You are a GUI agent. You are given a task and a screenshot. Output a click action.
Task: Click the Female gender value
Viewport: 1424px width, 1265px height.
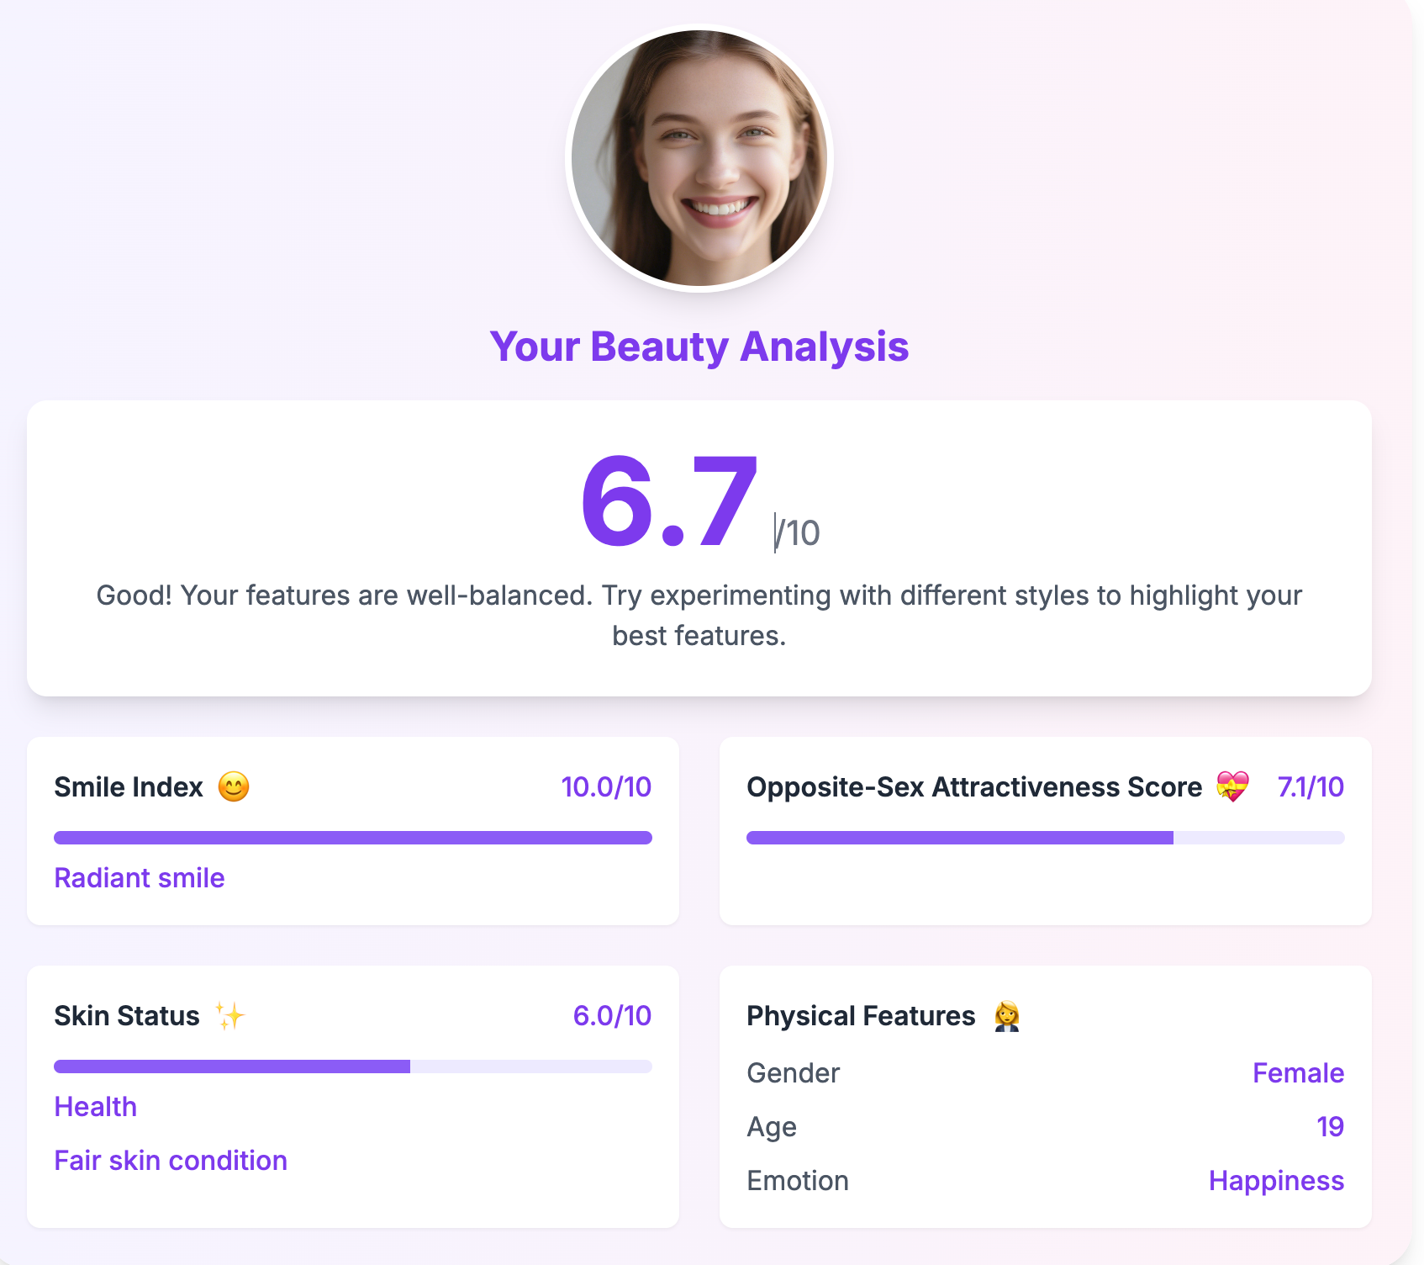(x=1298, y=1073)
